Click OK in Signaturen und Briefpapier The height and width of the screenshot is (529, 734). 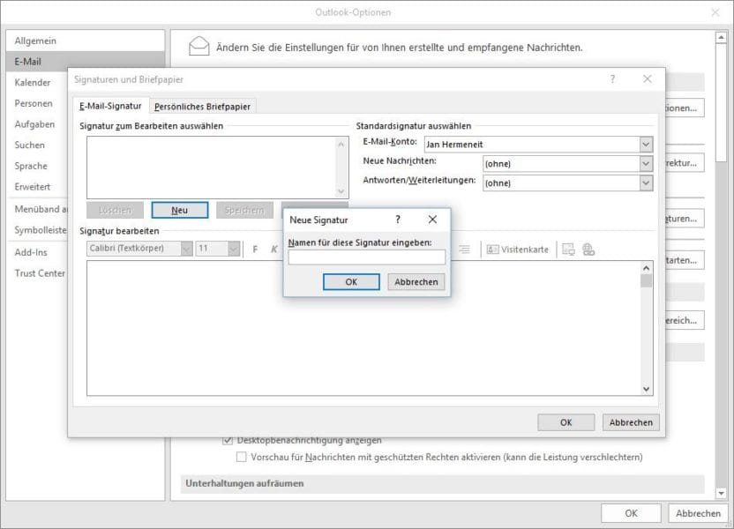click(x=566, y=422)
